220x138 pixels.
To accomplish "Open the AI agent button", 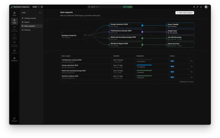I will coord(128,7).
